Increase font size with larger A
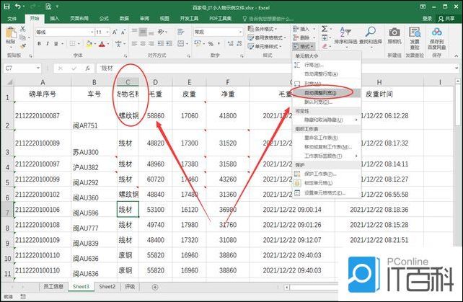This screenshot has width=463, height=302. [x=115, y=32]
